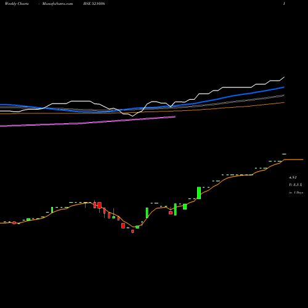308x308 pixels.
Task: Click the '4.81' price value
Action: [x=293, y=177]
